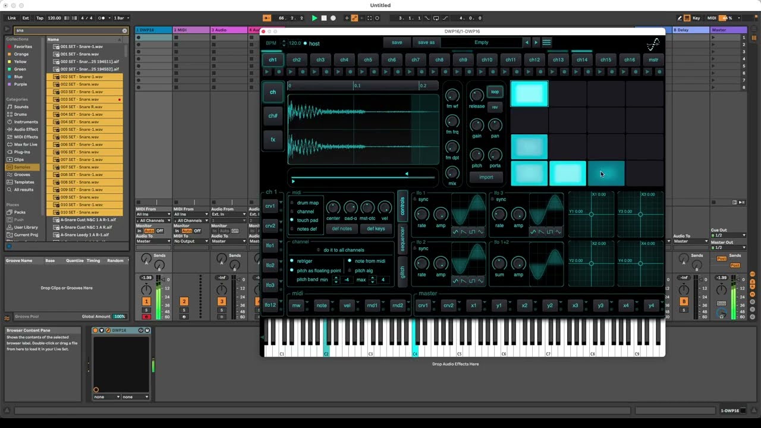
Task: Toggle the retriger channel option
Action: point(292,261)
